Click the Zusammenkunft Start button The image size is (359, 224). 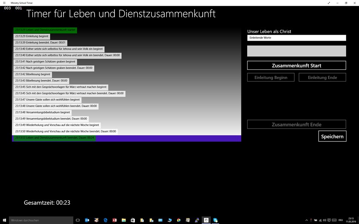pos(297,65)
